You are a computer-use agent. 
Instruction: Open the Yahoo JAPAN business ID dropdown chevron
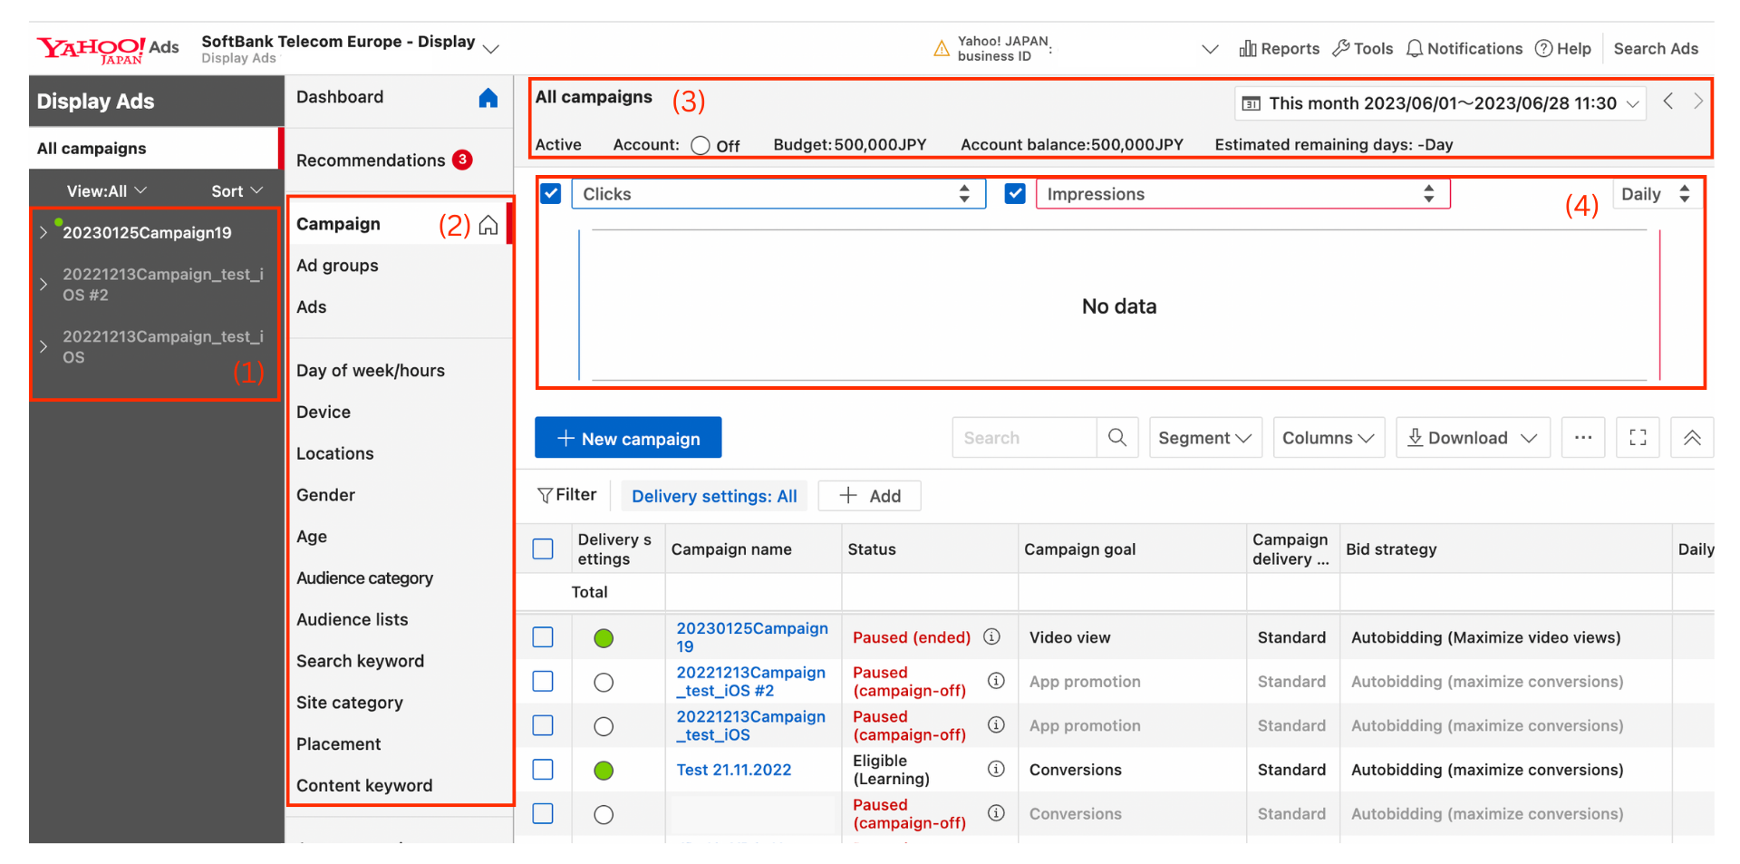[x=1210, y=49]
